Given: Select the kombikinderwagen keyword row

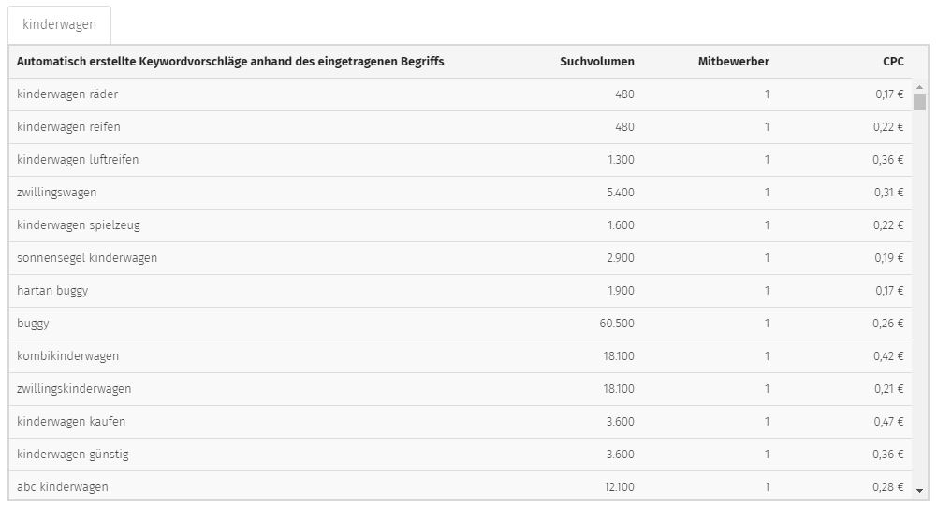Looking at the screenshot, I should click(461, 356).
